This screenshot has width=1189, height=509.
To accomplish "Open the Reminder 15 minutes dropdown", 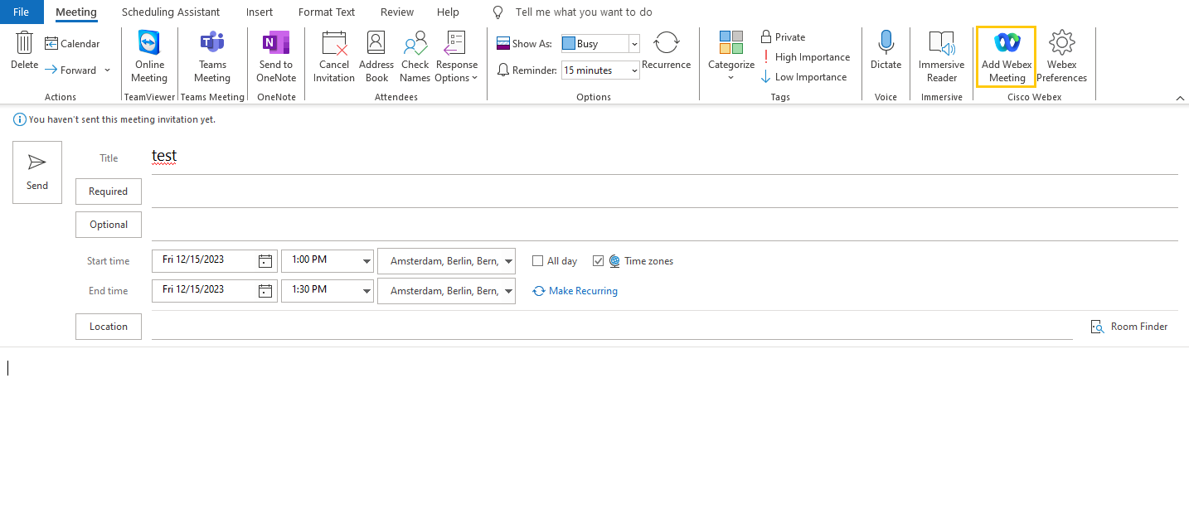I will pos(634,70).
